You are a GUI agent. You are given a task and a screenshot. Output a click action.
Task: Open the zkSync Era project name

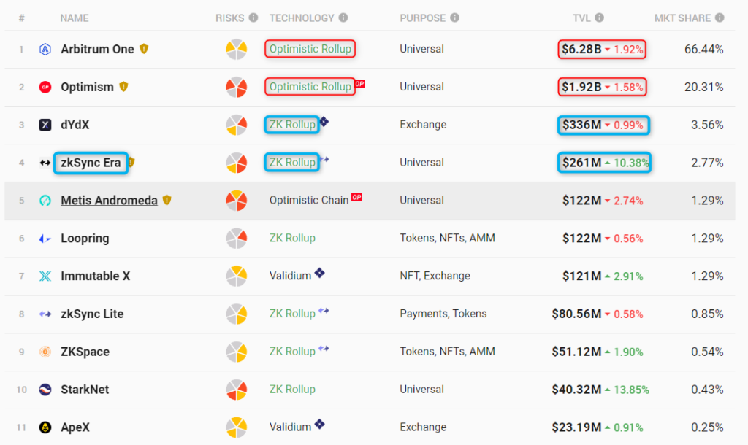[x=91, y=163]
